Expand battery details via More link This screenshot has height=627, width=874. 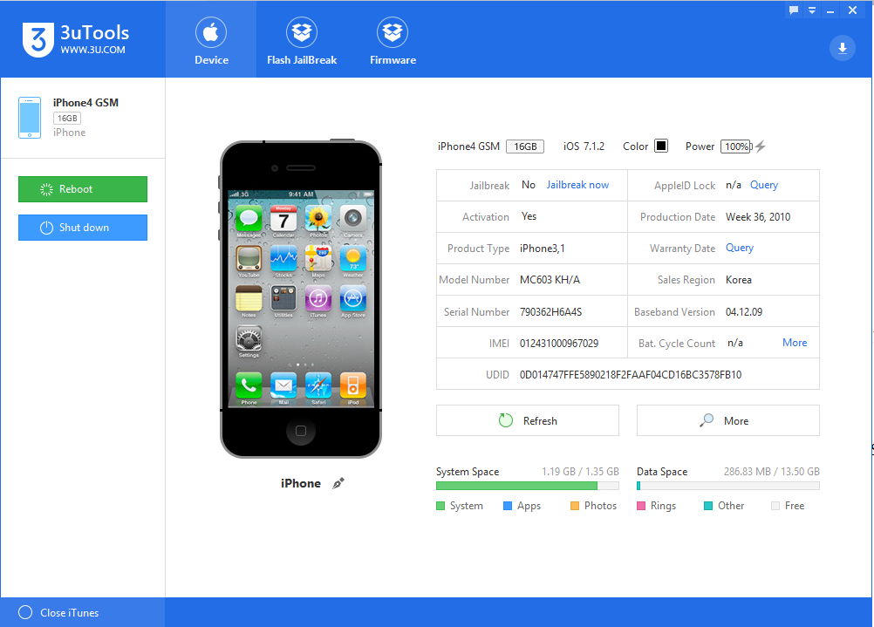794,343
